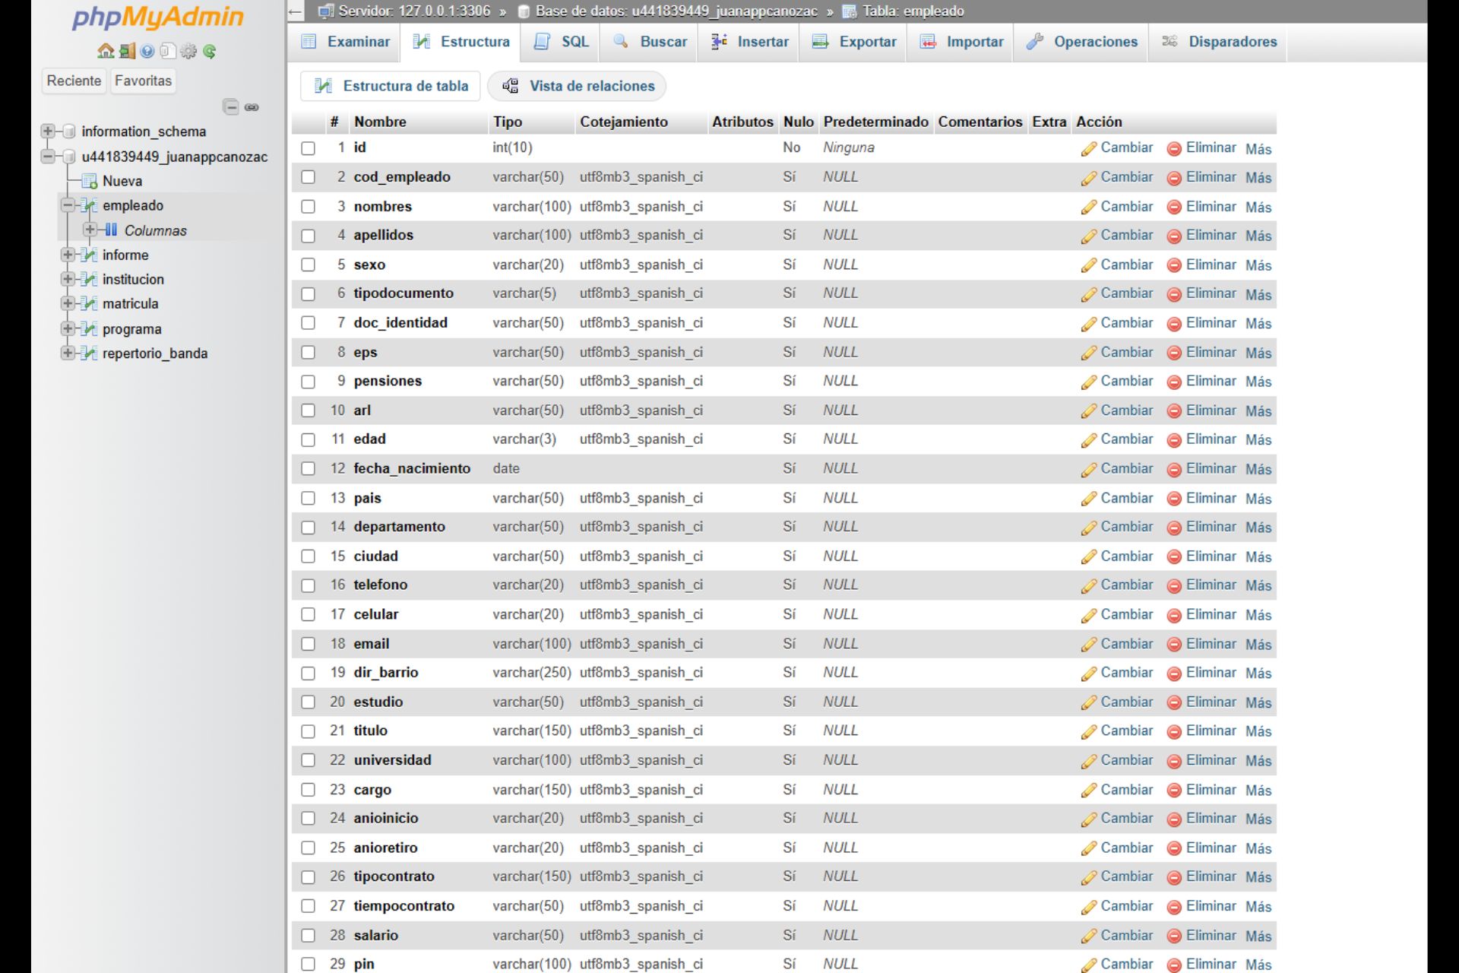Click the Home house icon in sidebar
The width and height of the screenshot is (1459, 973).
point(106,51)
